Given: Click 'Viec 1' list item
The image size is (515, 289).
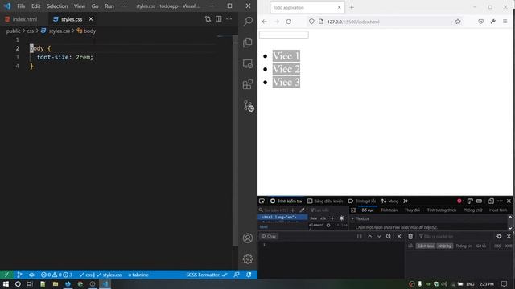Looking at the screenshot, I should (286, 56).
